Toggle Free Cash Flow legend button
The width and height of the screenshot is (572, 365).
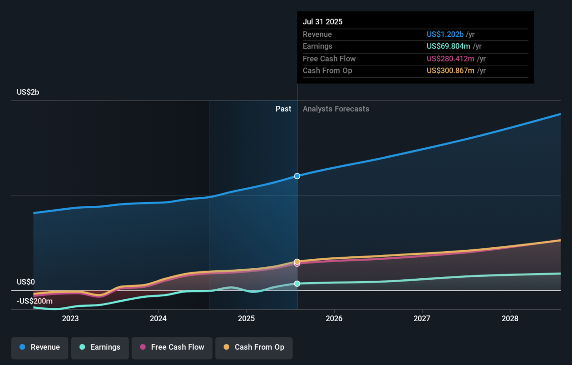(172, 347)
